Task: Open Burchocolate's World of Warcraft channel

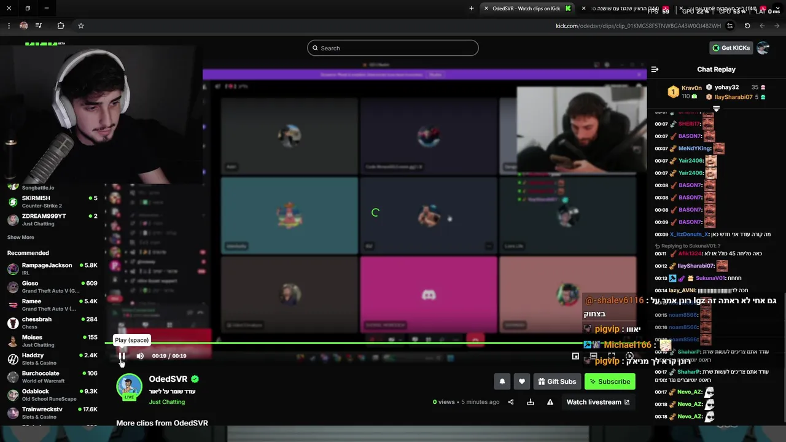Action: pyautogui.click(x=52, y=377)
